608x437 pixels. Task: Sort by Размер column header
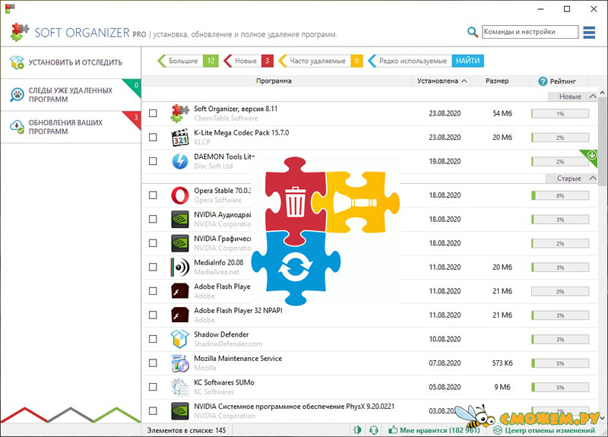[497, 81]
